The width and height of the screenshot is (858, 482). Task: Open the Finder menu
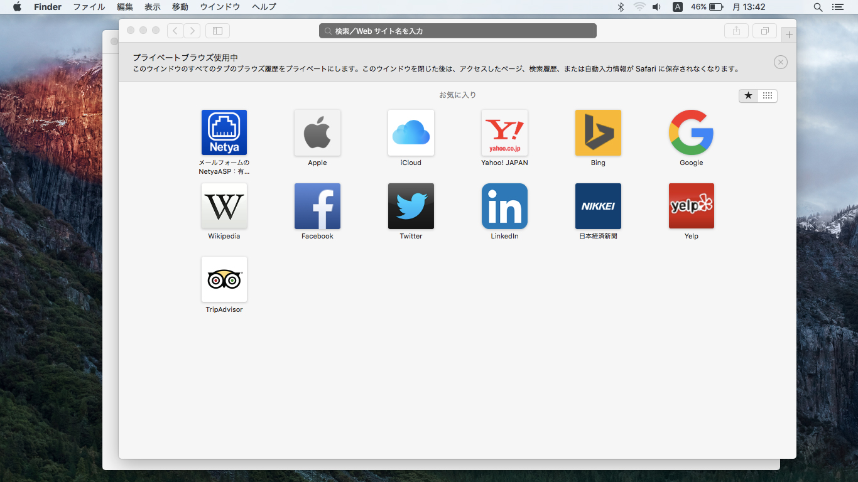click(48, 7)
